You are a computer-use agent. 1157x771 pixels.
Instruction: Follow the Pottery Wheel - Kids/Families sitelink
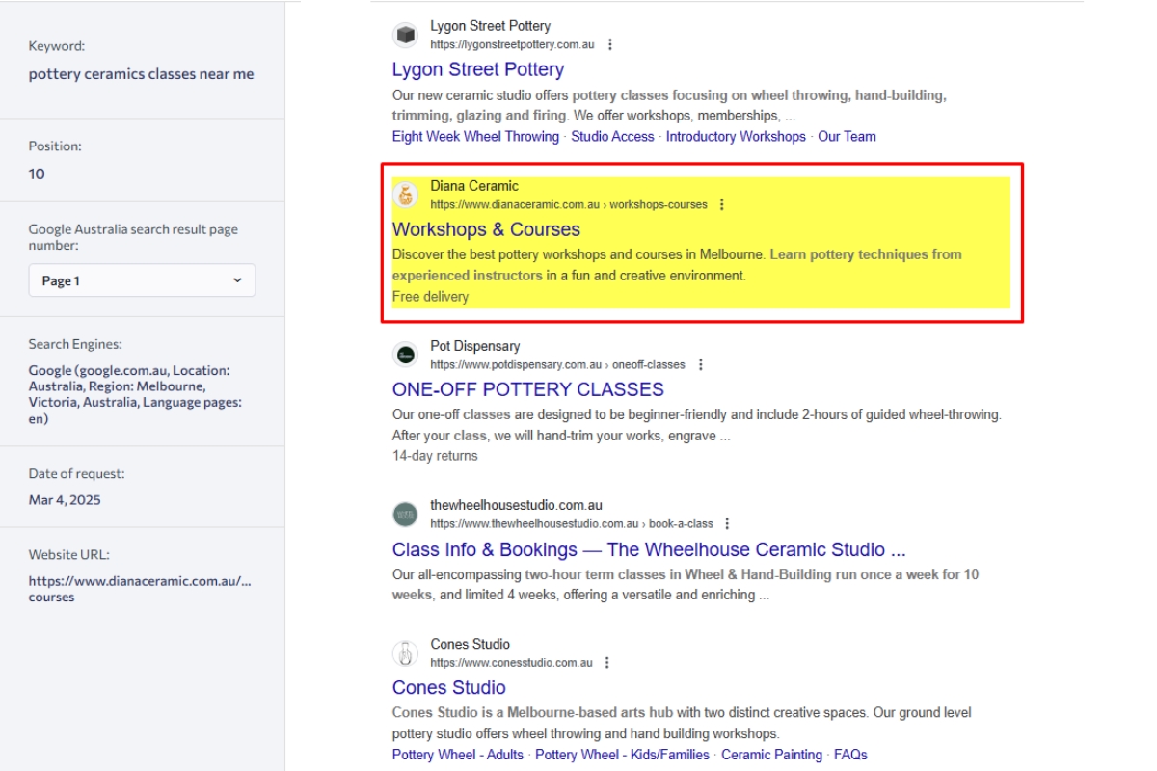(622, 755)
